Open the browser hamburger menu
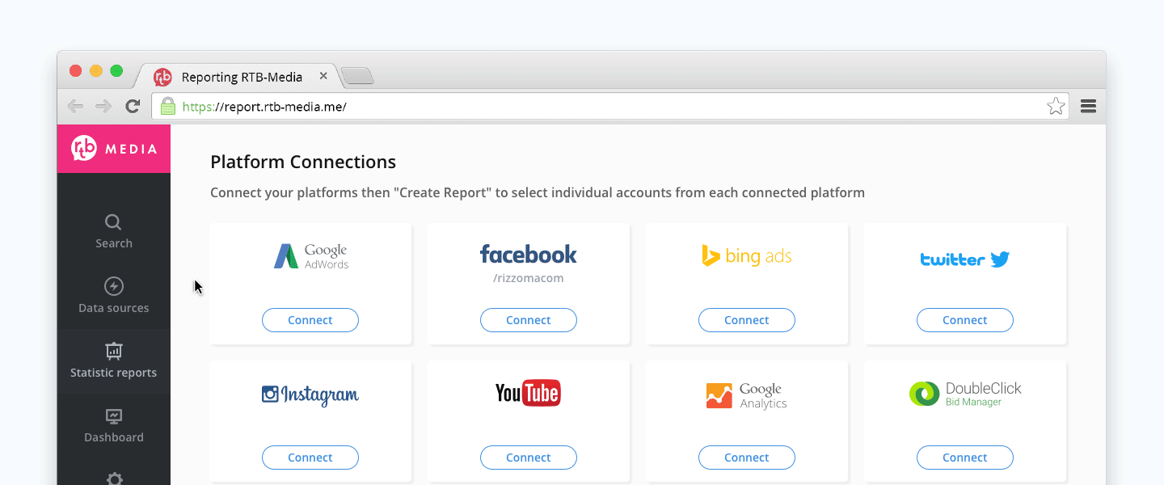 pyautogui.click(x=1088, y=106)
